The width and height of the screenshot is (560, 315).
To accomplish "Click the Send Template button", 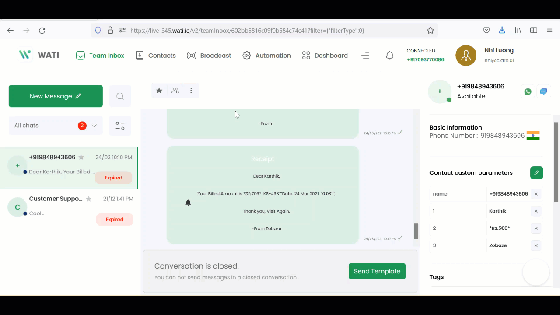I will pos(377,271).
